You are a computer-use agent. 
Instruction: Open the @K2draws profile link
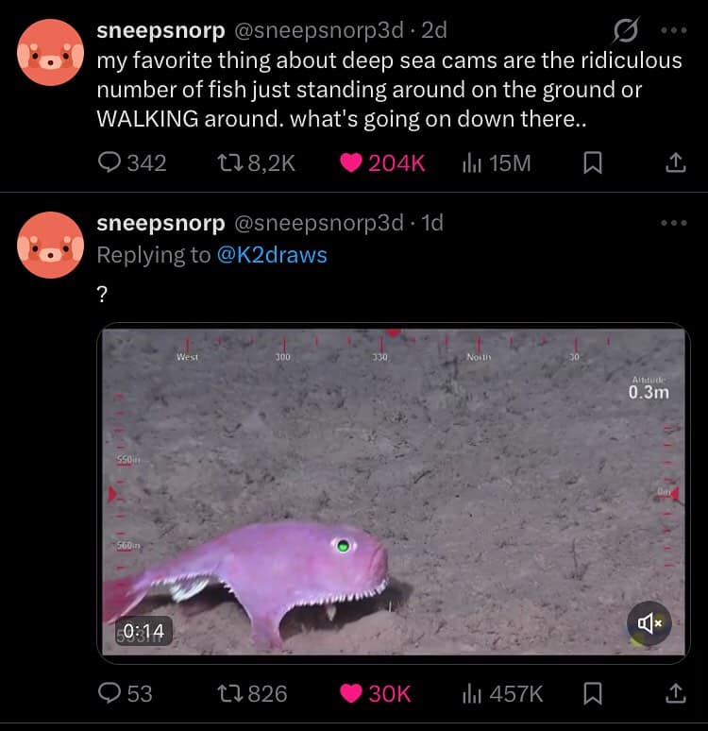pyautogui.click(x=272, y=255)
